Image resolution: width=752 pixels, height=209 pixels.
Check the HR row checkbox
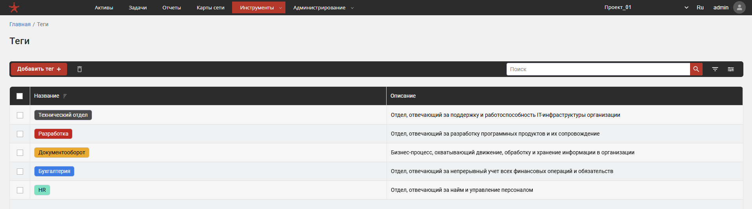pos(20,190)
